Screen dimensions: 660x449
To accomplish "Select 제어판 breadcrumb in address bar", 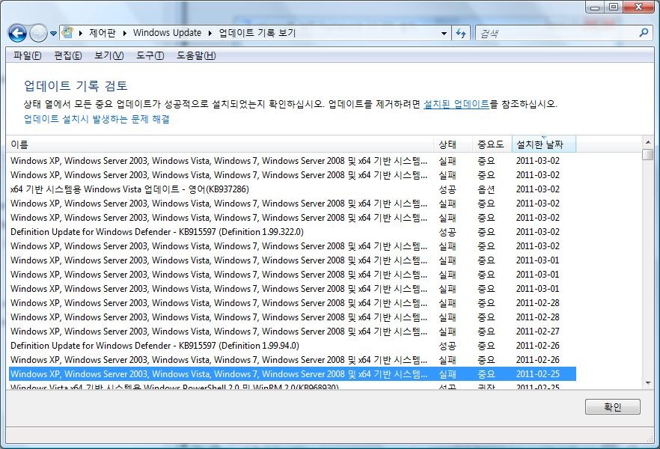I will point(103,33).
